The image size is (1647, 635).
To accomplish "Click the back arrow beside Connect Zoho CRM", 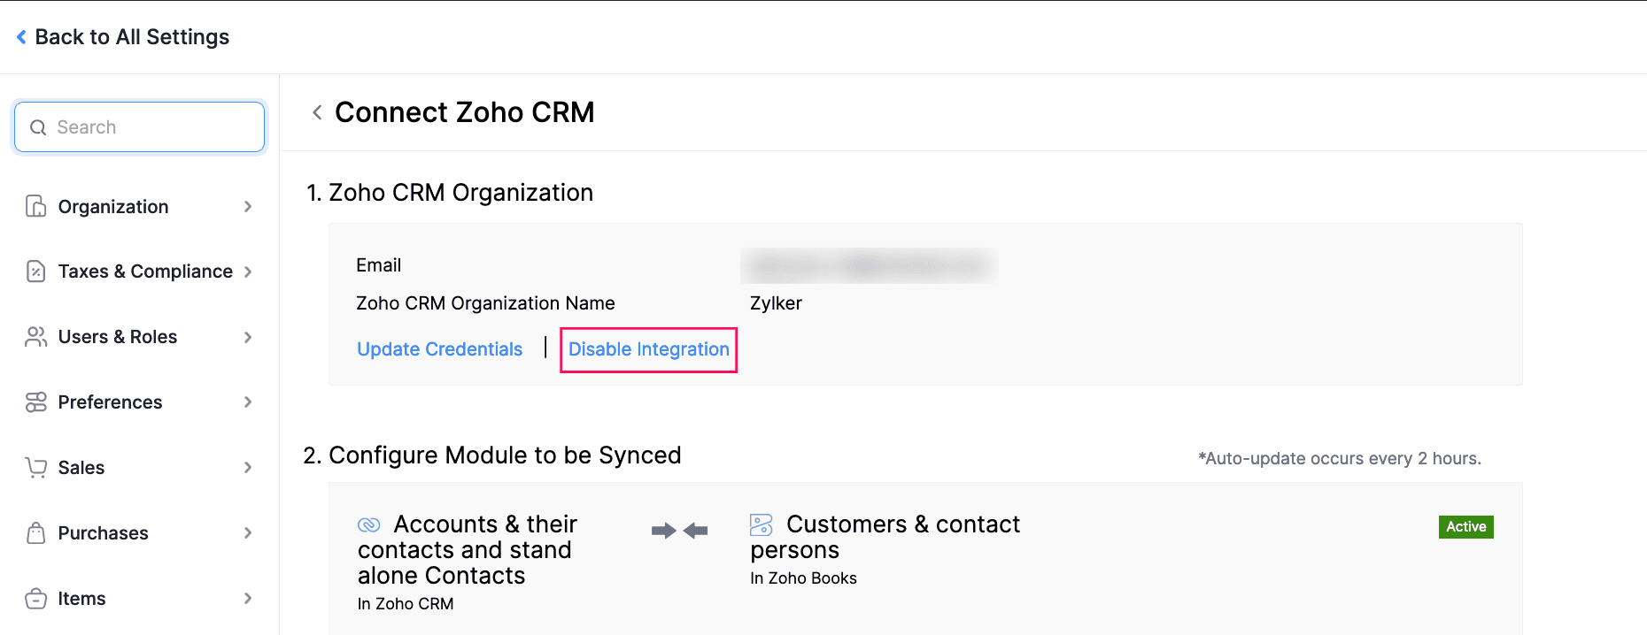I will [x=317, y=112].
